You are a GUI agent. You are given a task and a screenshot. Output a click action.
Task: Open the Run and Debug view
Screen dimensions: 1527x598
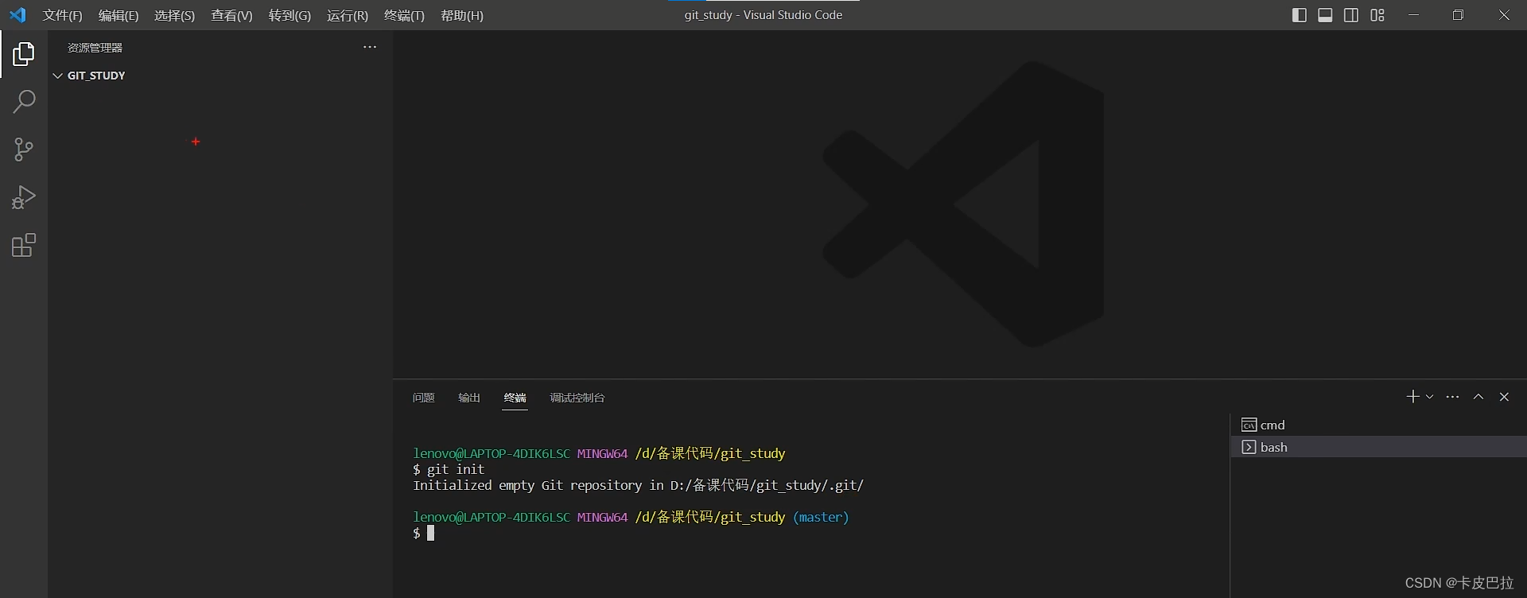pos(24,197)
